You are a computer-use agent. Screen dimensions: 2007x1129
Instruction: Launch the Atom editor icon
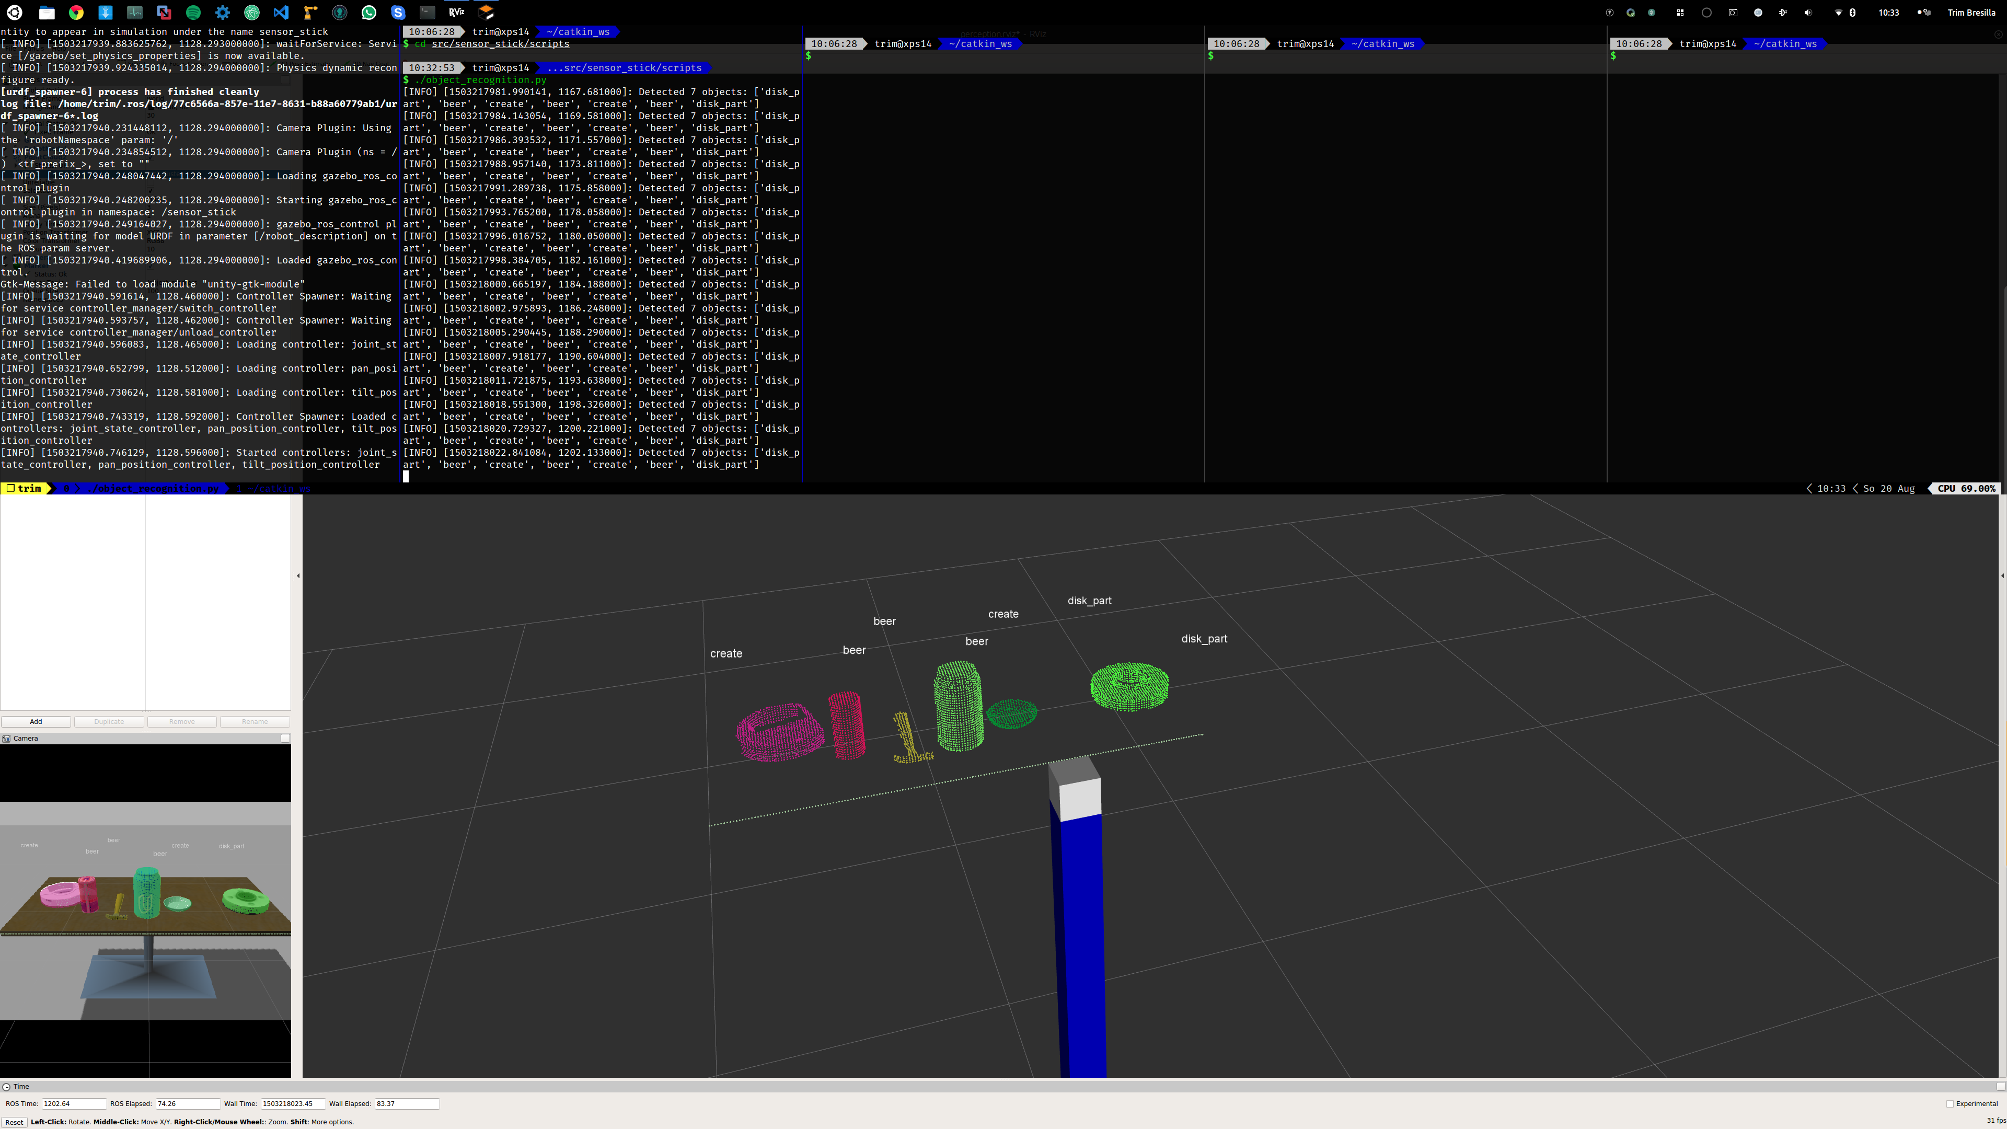point(251,13)
